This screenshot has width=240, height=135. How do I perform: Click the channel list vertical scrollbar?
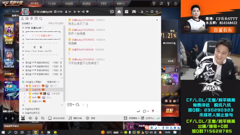click(64, 64)
